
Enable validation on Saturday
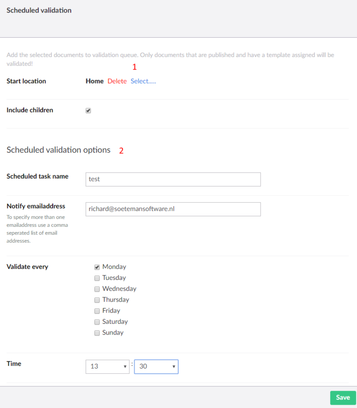coord(97,322)
